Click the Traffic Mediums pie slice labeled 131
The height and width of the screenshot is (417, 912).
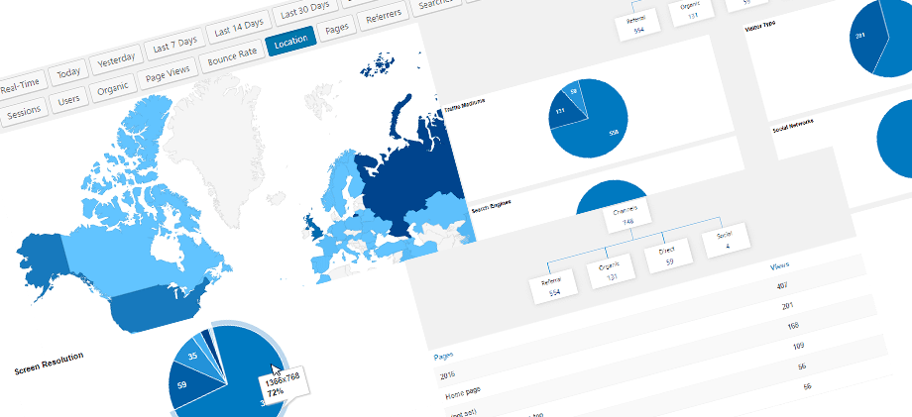click(x=563, y=110)
